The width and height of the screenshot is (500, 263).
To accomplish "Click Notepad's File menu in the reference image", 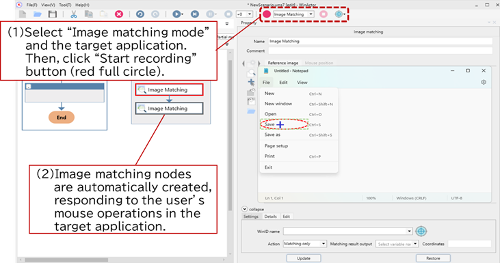I will pyautogui.click(x=266, y=83).
